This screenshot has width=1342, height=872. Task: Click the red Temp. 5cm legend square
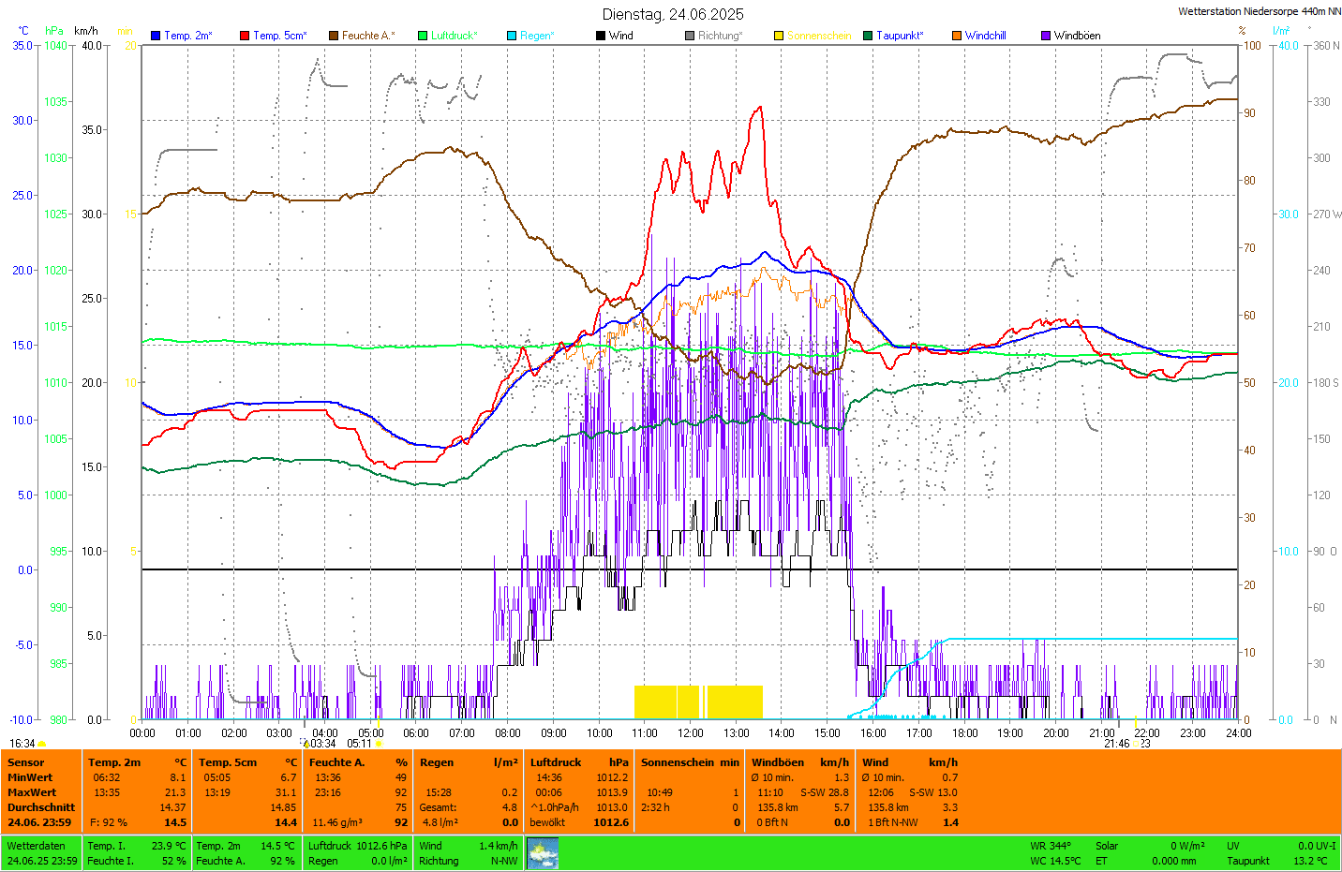(x=245, y=36)
